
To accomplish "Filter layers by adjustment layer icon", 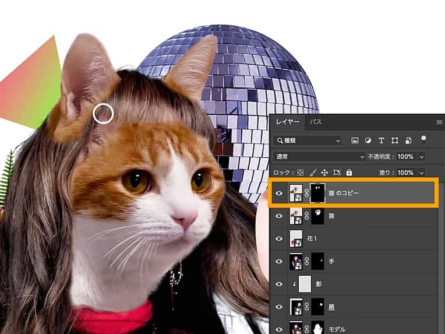I will pyautogui.click(x=368, y=140).
